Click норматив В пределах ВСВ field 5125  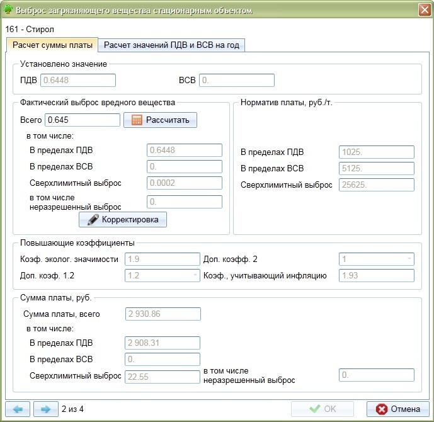pyautogui.click(x=377, y=169)
